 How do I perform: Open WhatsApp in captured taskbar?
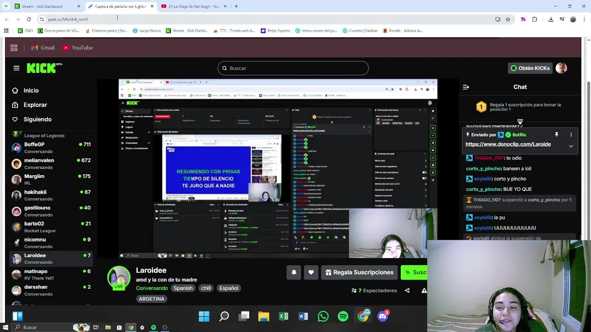[x=323, y=316]
